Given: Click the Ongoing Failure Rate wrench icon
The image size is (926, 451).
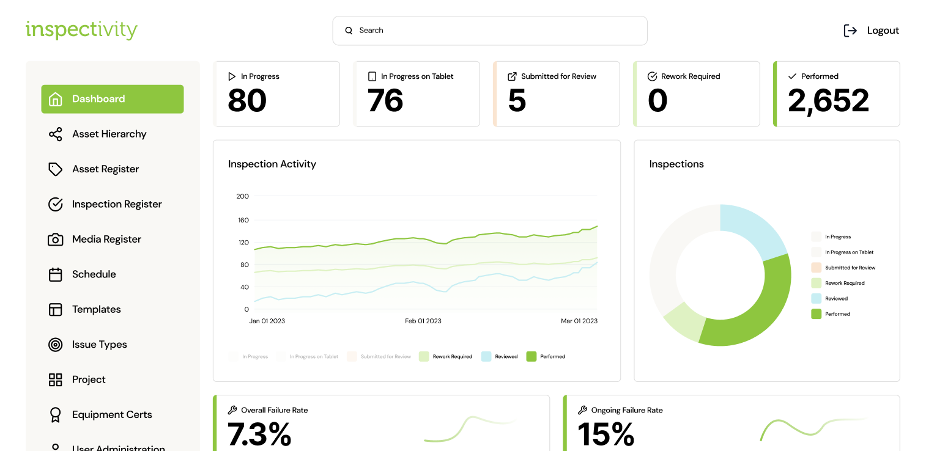Looking at the screenshot, I should [582, 410].
